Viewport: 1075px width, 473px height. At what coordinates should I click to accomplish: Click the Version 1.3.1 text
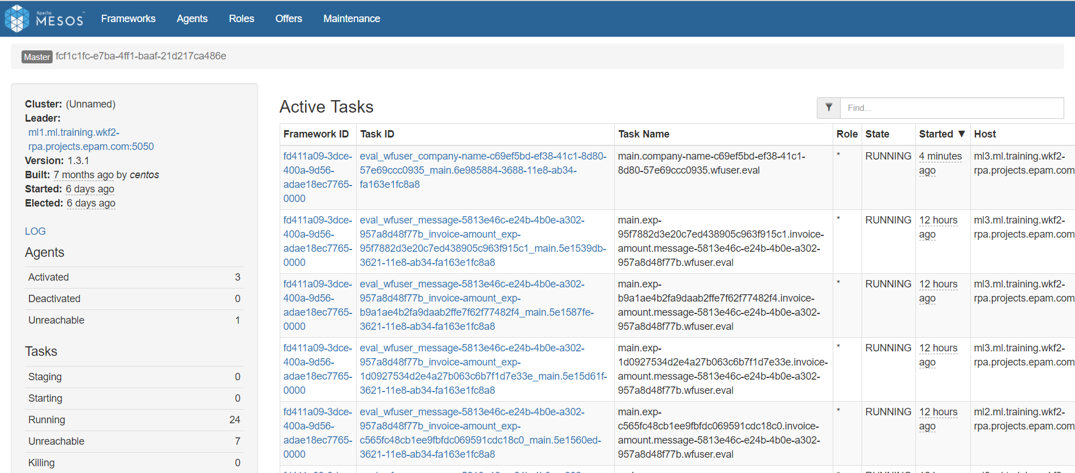point(57,161)
